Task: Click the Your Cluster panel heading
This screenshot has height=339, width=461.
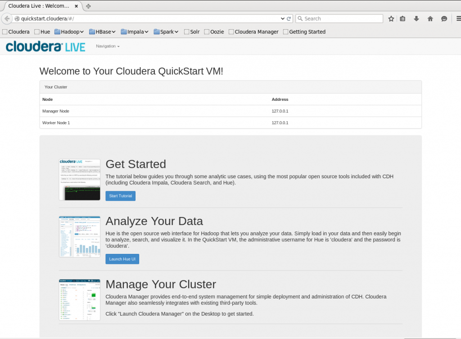Action: [56, 87]
